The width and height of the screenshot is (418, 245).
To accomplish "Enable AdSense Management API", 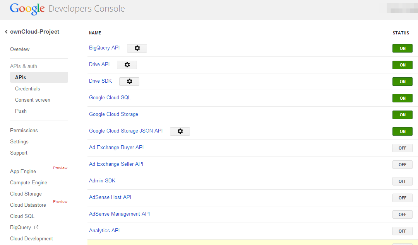I will coord(402,214).
